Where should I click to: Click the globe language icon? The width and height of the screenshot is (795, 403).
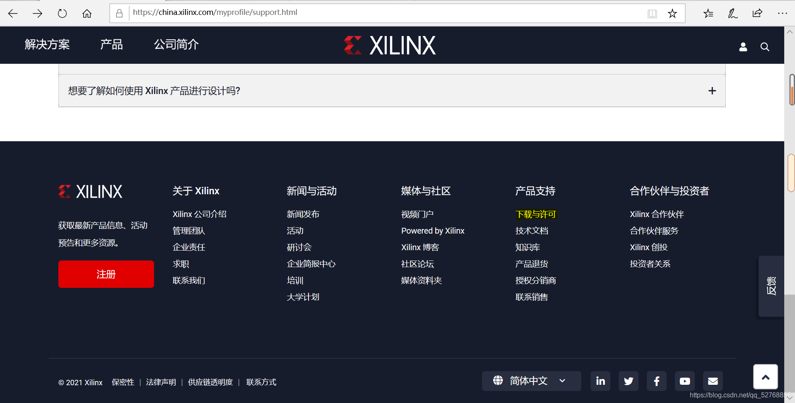point(498,380)
